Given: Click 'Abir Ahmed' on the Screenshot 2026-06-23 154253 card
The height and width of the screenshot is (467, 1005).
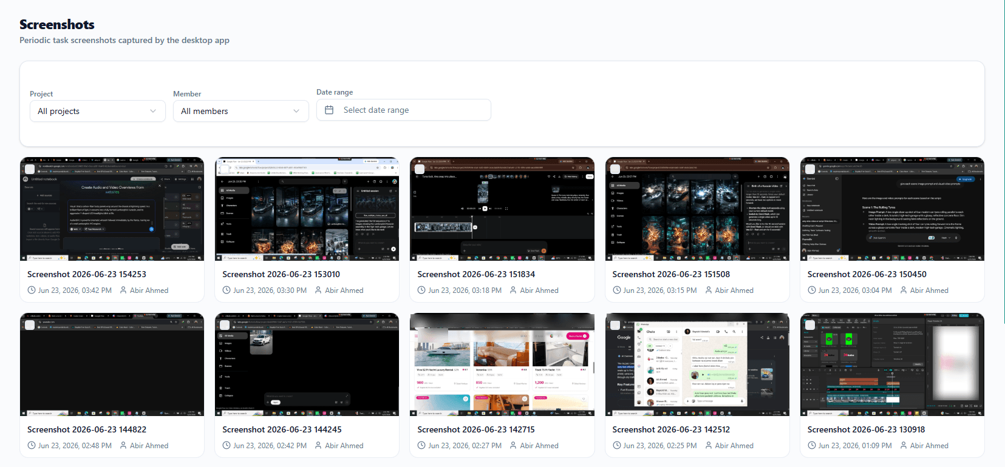Looking at the screenshot, I should [x=149, y=291].
